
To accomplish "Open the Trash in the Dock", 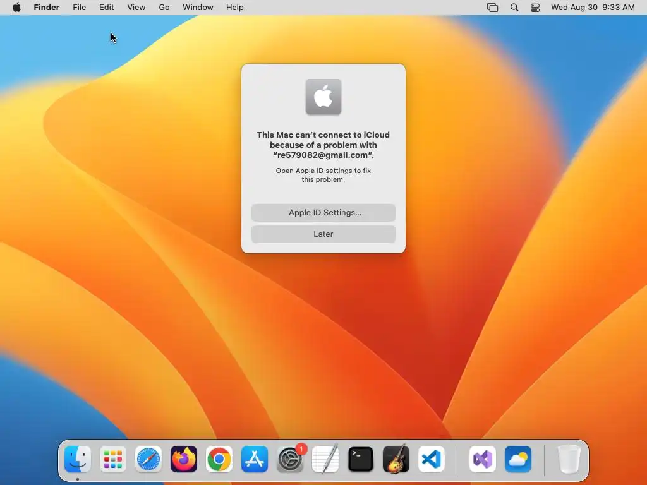I will coord(569,459).
